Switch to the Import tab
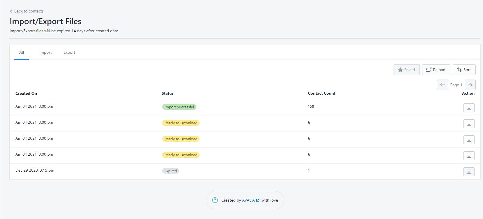Image resolution: width=483 pixels, height=219 pixels. [45, 53]
